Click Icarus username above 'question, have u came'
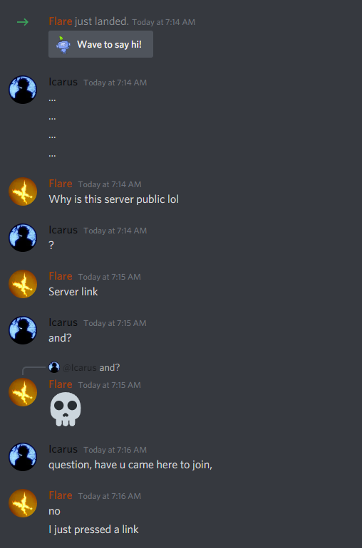This screenshot has height=548, width=362. pos(63,449)
